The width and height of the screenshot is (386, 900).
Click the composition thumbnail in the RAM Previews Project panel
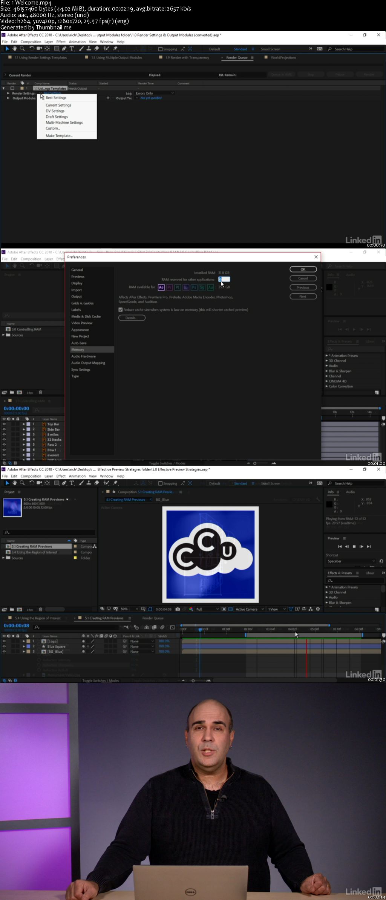click(12, 507)
